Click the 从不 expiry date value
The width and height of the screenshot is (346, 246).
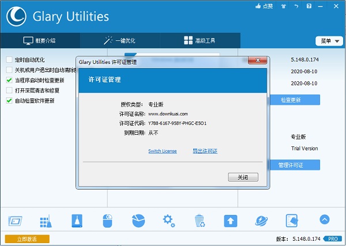point(153,133)
